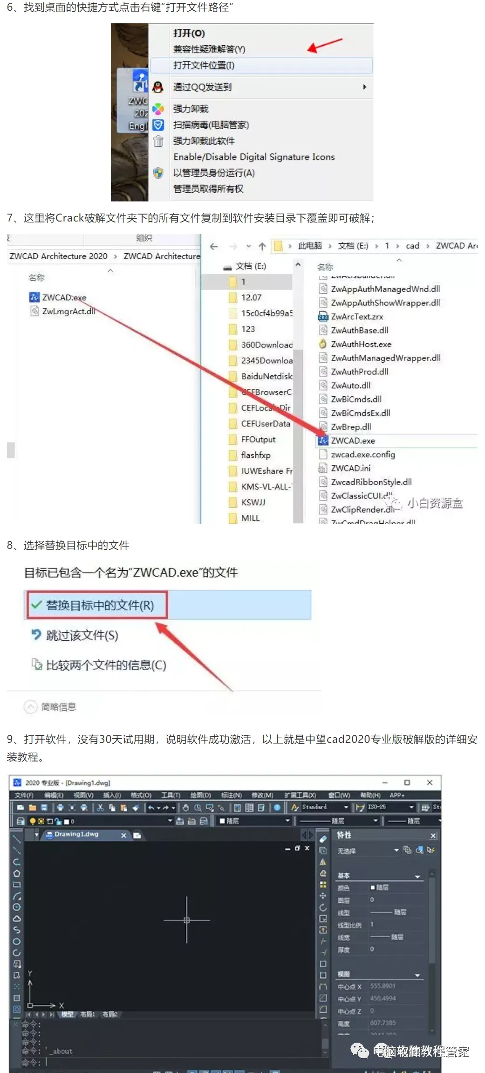This screenshot has width=485, height=1073.
Task: Open the ISO-25 dimension style dropdown
Action: 411,807
